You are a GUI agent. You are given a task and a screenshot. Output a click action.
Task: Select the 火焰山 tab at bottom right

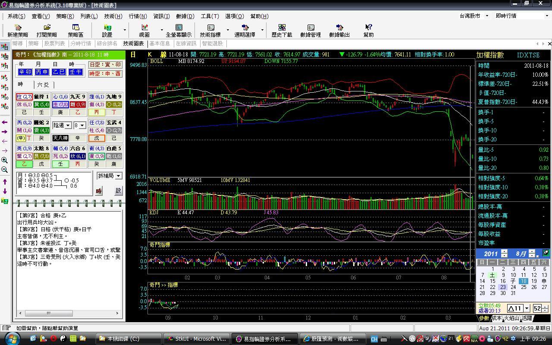tap(511, 318)
